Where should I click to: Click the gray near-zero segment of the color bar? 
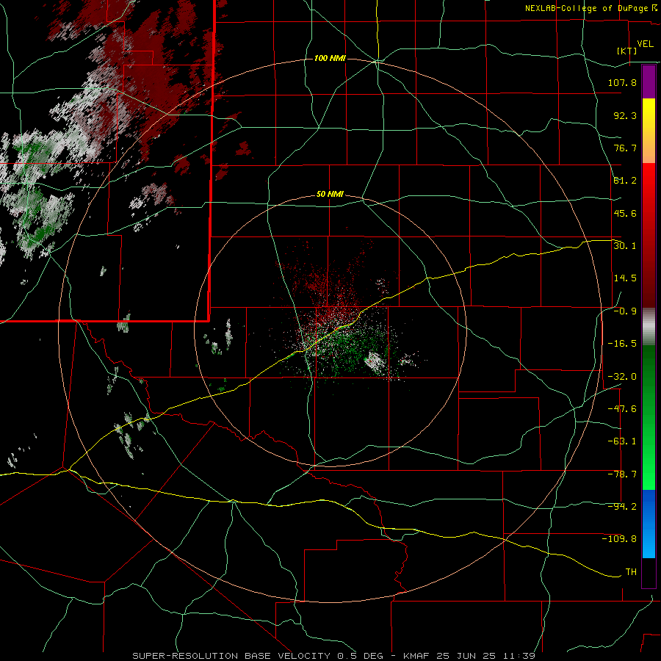[x=649, y=327]
